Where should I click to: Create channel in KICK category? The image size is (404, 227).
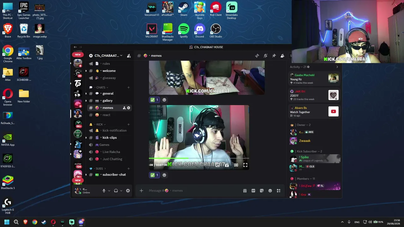pos(128,125)
